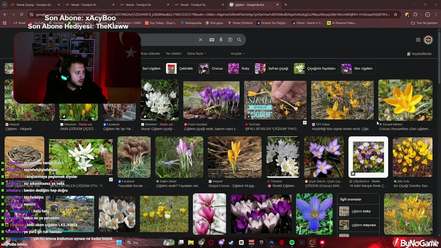The height and width of the screenshot is (248, 441).
Task: Clear the Google search box text
Action: pos(201,40)
